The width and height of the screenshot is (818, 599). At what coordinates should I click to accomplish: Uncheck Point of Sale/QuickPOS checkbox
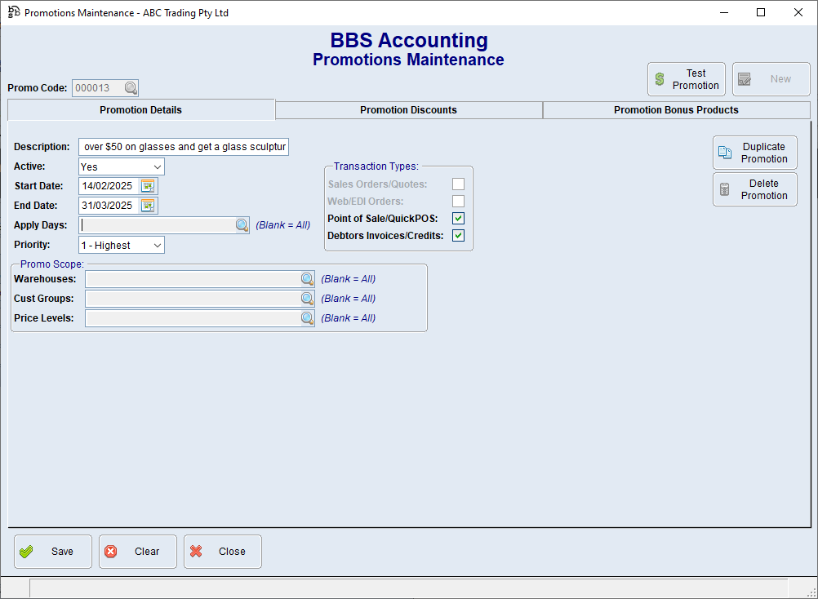458,219
